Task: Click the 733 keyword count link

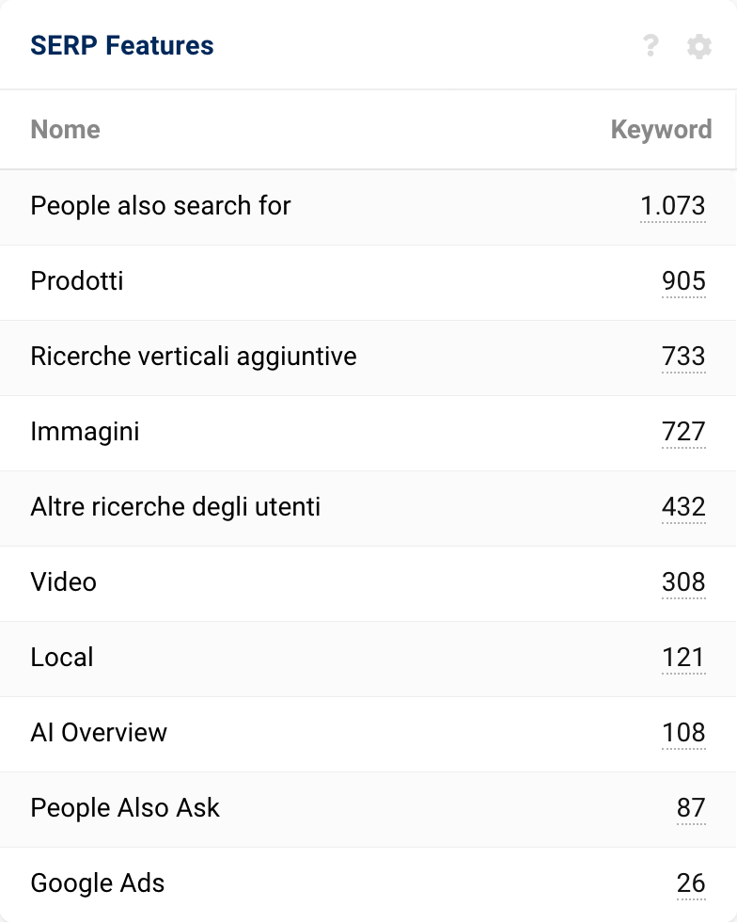Action: [x=683, y=357]
